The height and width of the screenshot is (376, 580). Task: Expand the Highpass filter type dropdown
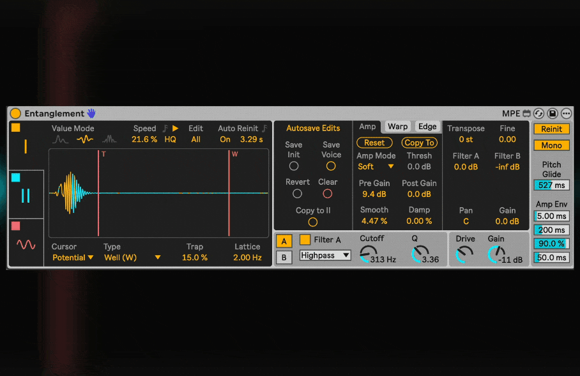(x=325, y=255)
